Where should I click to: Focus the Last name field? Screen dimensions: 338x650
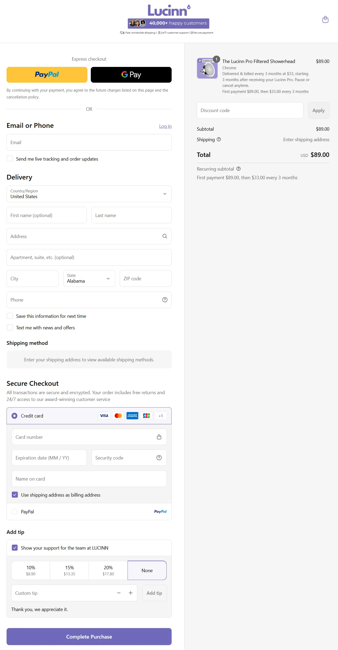click(x=131, y=215)
